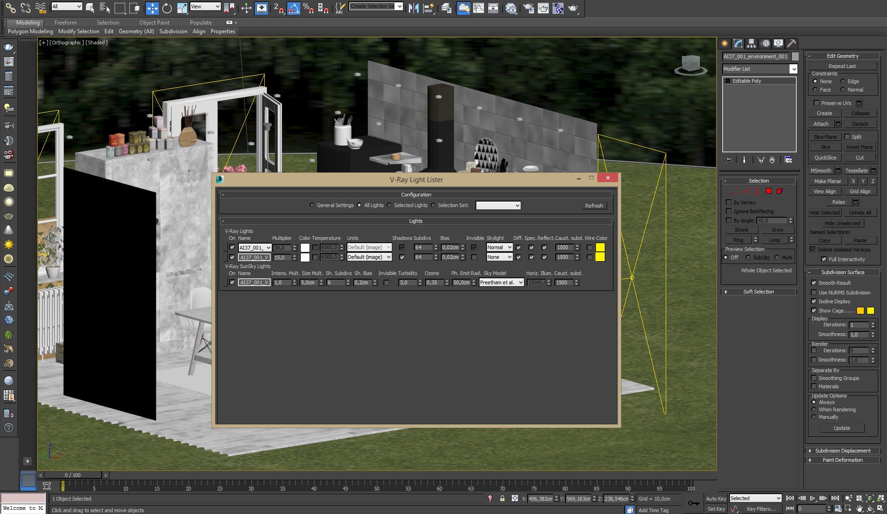Viewport: 887px width, 514px height.
Task: Switch to the Create command panel
Action: [x=725, y=43]
